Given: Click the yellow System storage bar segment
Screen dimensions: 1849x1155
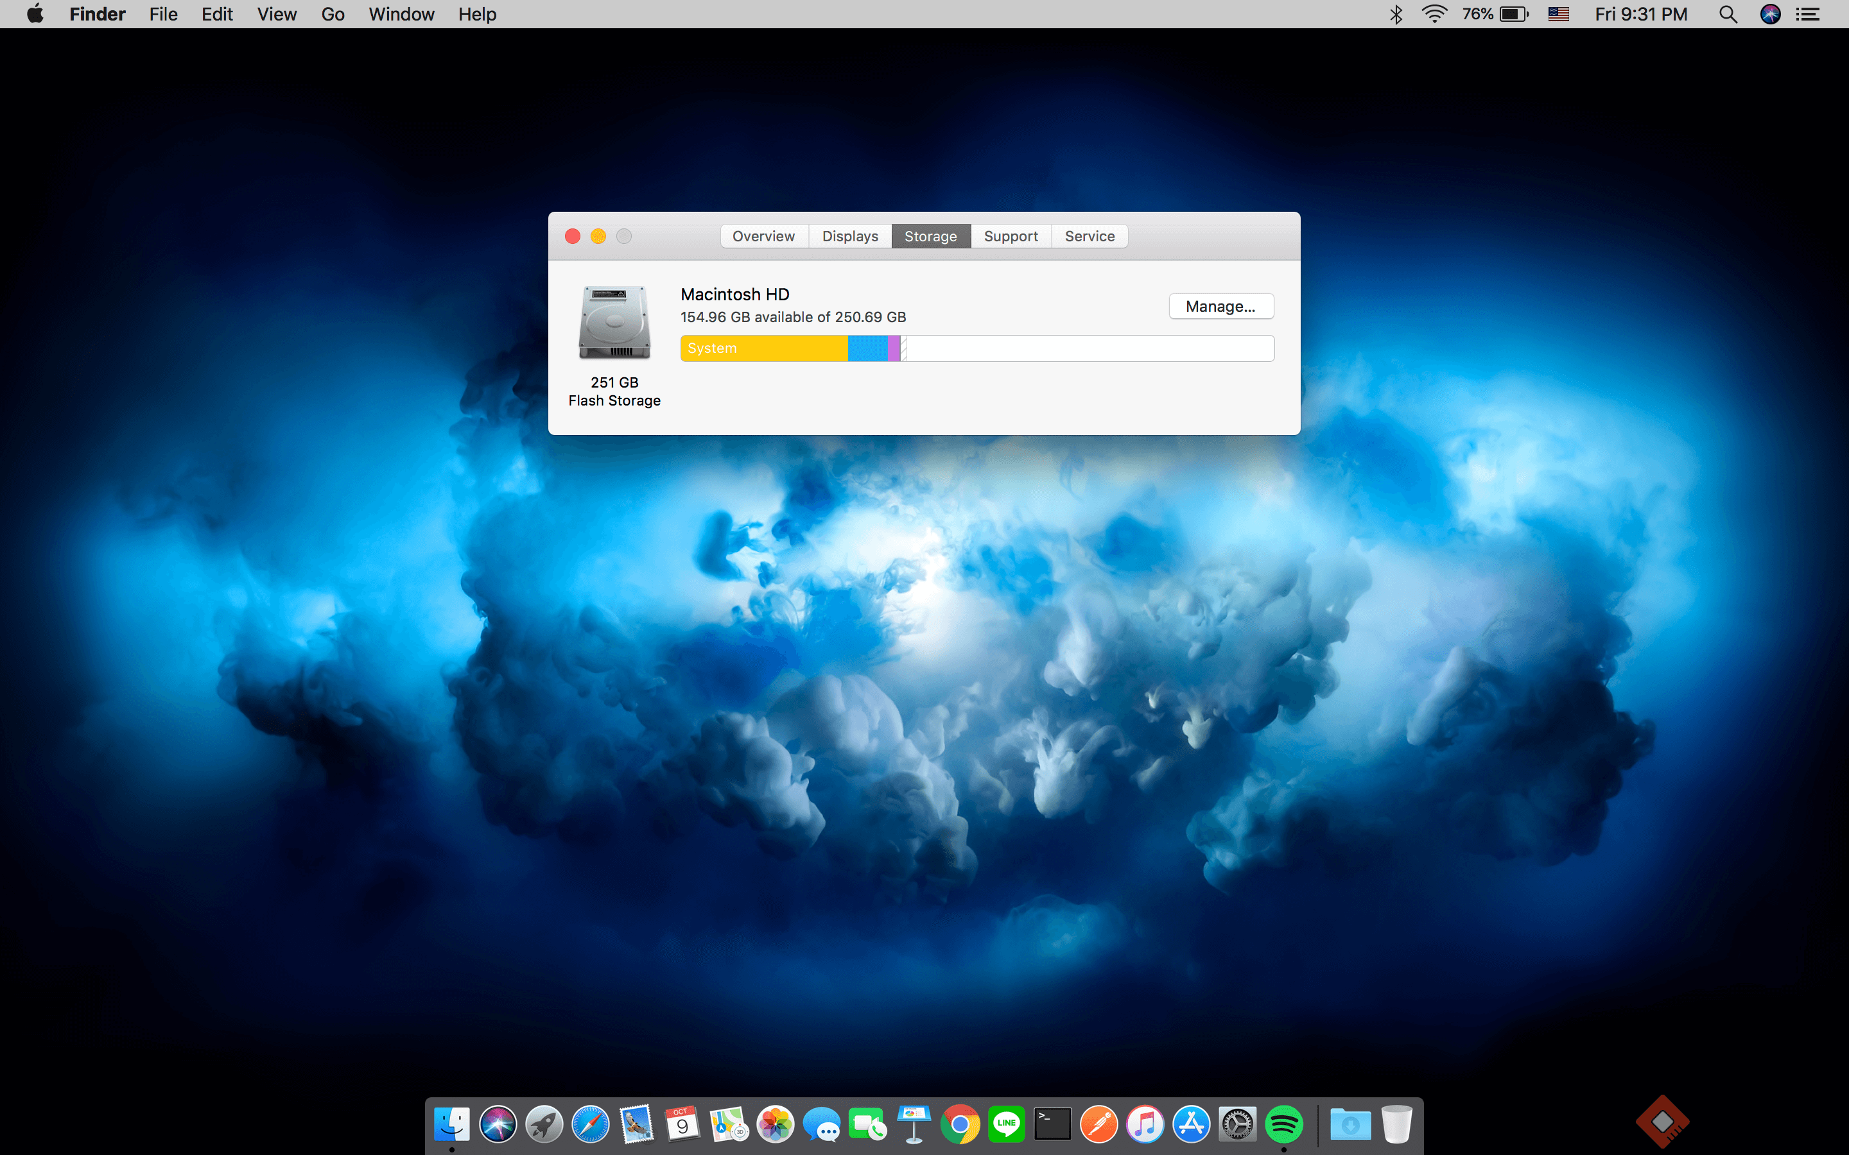Looking at the screenshot, I should (x=764, y=348).
